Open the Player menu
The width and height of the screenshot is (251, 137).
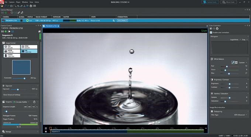coord(18,2)
